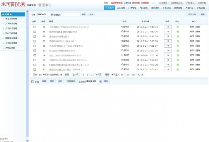Viewport: 209px width, 142px height.
Task: Check the 全选 select-all checkbox
Action: tap(32, 81)
